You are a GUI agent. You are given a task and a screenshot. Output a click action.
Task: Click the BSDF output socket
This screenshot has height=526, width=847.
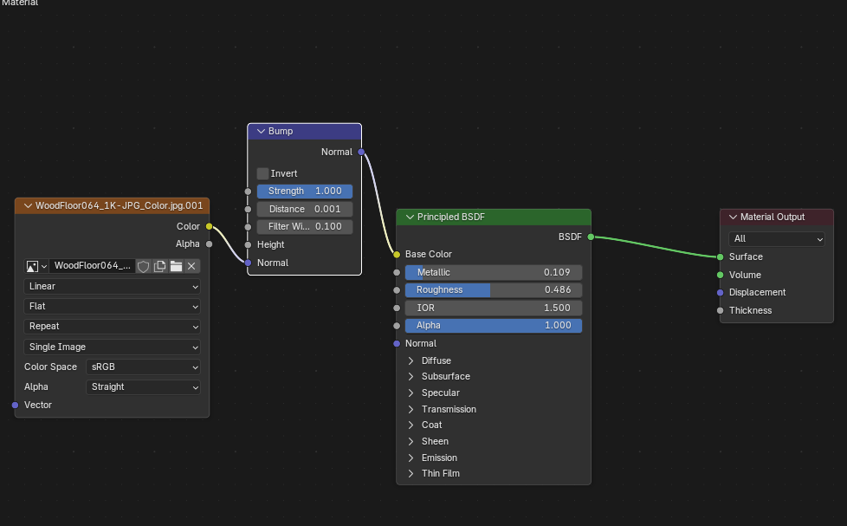pyautogui.click(x=591, y=237)
